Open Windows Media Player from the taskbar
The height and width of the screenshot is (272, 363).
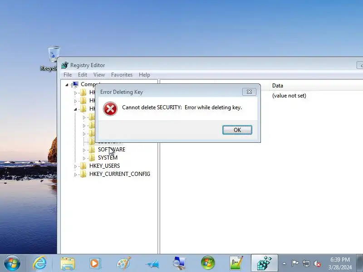(x=95, y=263)
